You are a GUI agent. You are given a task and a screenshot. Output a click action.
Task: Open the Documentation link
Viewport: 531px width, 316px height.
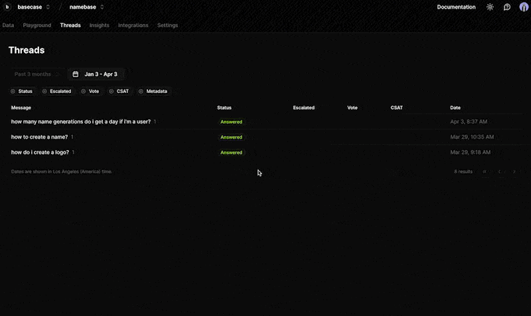[x=456, y=7]
